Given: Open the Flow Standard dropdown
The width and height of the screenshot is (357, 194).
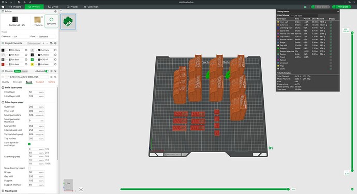Looking at the screenshot, I should coord(46,36).
